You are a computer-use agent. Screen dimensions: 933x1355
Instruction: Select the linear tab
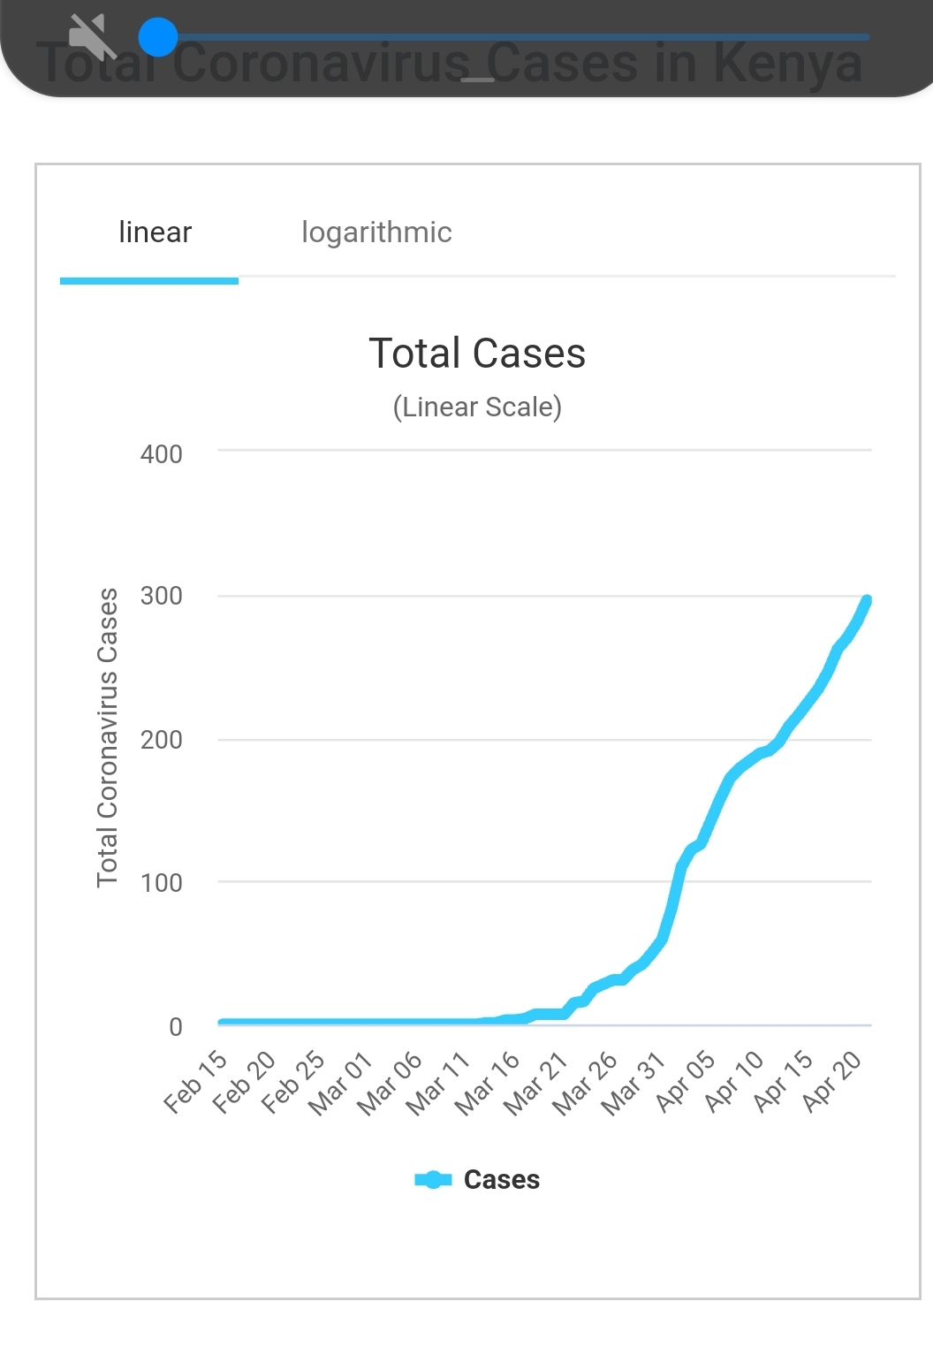(155, 232)
